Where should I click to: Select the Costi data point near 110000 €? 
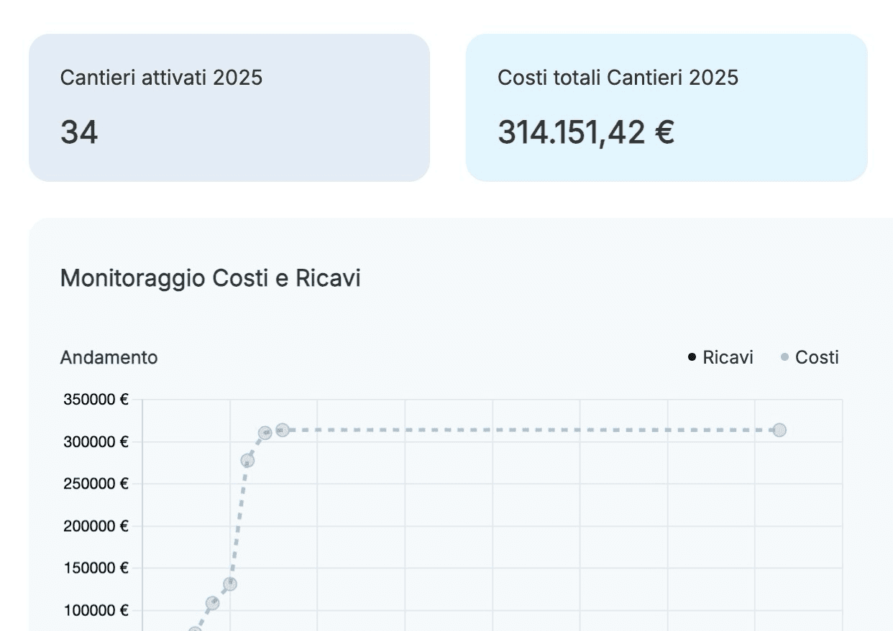click(213, 603)
